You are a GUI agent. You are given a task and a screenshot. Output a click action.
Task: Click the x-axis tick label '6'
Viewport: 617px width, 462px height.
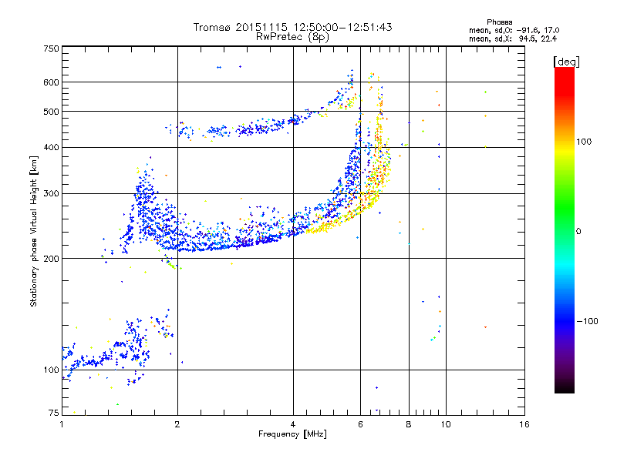tap(360, 424)
